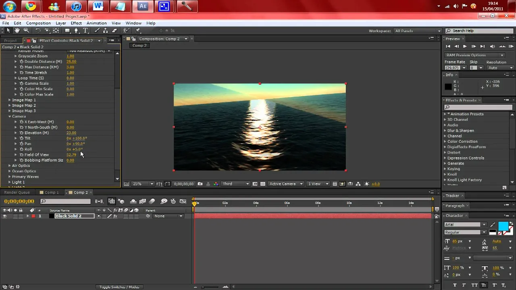The width and height of the screenshot is (516, 290).
Task: Play the preview
Action: click(465, 46)
